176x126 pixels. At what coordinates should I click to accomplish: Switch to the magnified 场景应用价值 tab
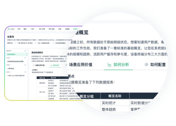click(81, 65)
